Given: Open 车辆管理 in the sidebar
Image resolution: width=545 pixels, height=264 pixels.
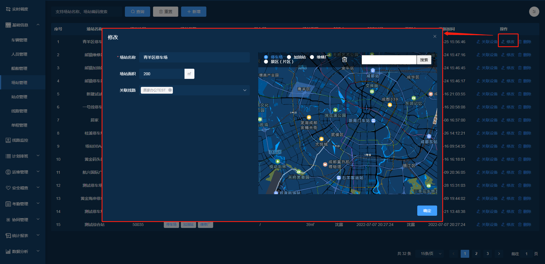Looking at the screenshot, I should coord(19,40).
